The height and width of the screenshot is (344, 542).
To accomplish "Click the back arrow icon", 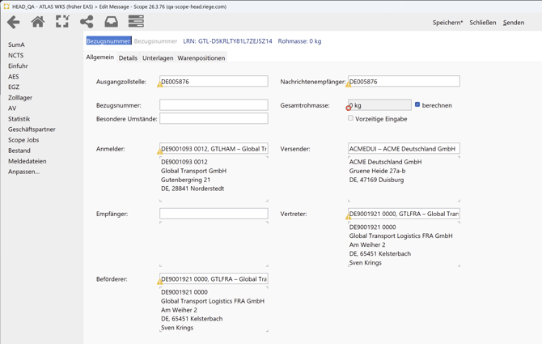I will [x=14, y=23].
